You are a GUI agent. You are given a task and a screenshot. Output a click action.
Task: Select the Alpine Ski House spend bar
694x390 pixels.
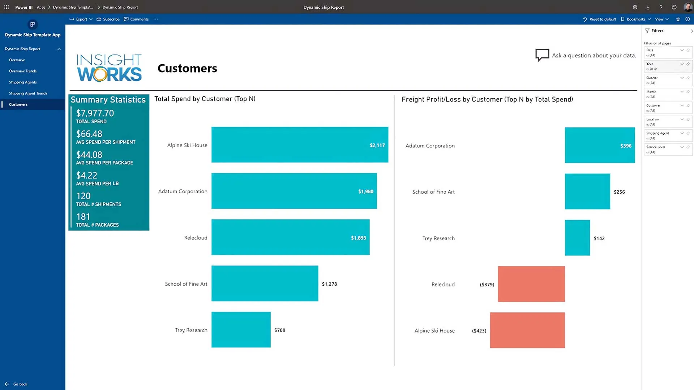coord(300,145)
